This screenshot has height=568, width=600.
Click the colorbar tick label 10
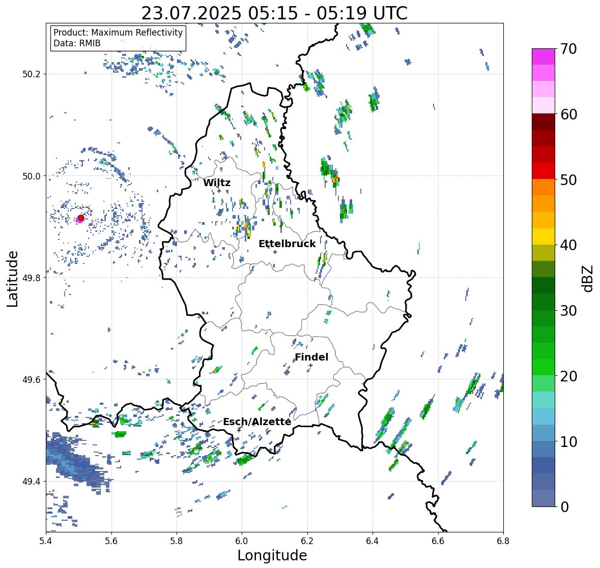[568, 441]
